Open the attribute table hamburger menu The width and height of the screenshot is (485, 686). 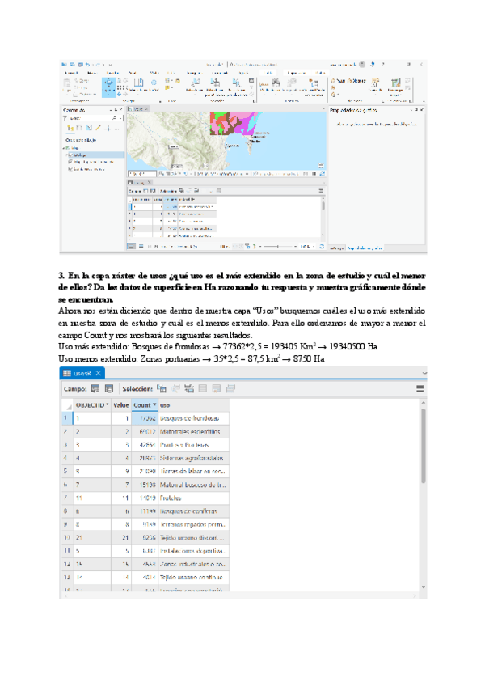pyautogui.click(x=420, y=388)
